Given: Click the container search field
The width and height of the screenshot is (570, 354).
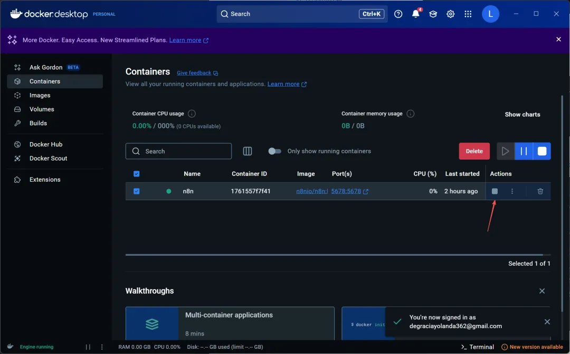Looking at the screenshot, I should pyautogui.click(x=178, y=151).
